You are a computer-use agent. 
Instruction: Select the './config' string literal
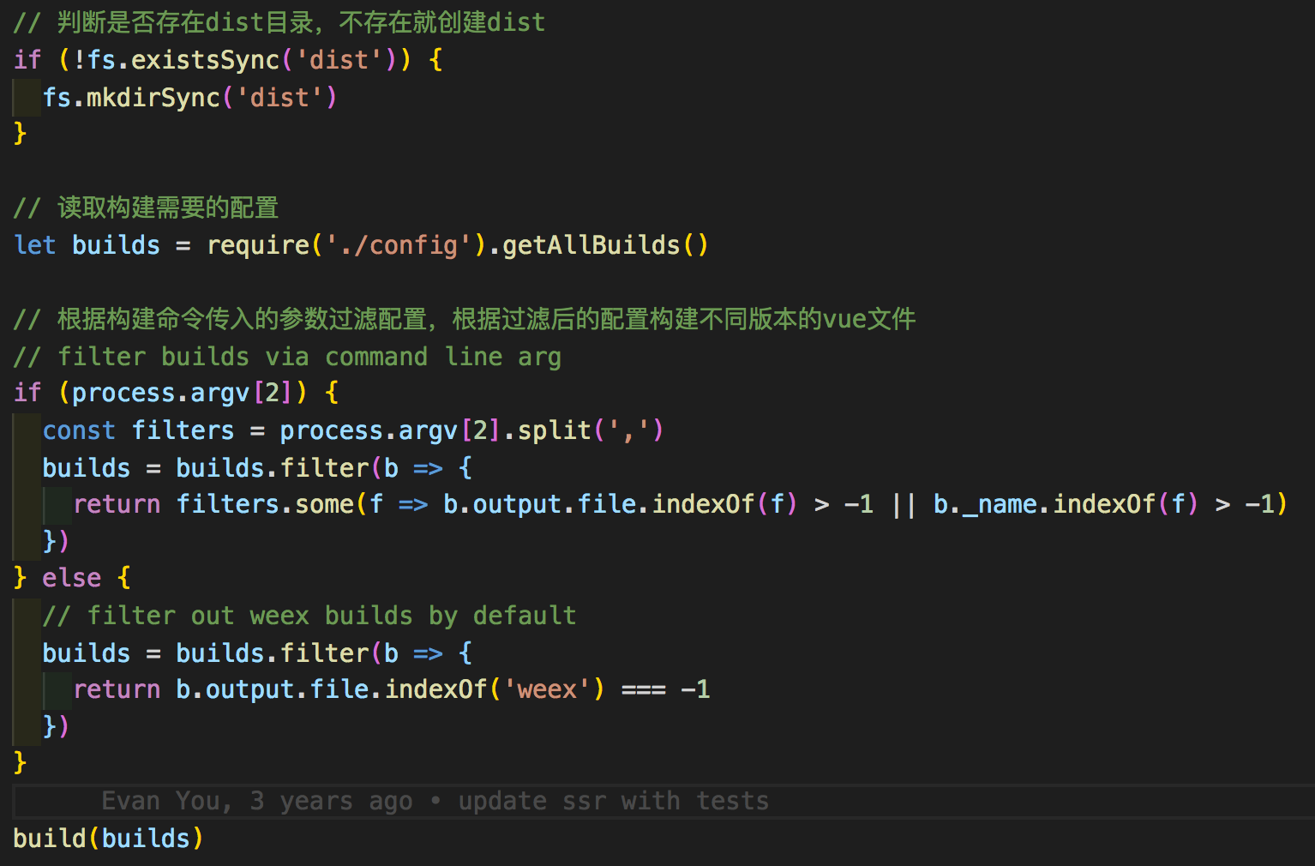(x=399, y=245)
